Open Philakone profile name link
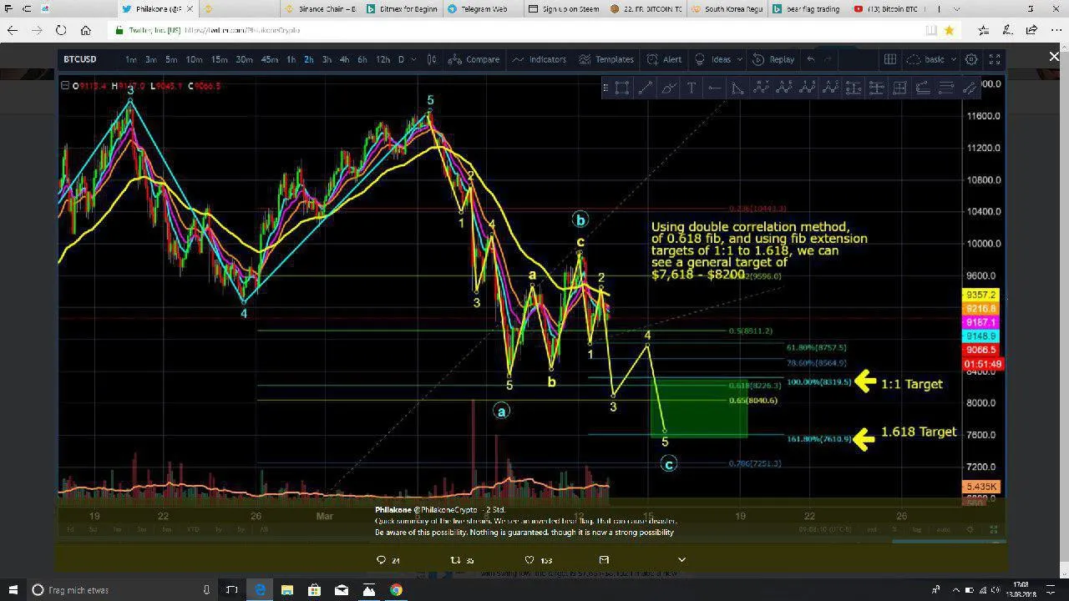Image resolution: width=1069 pixels, height=601 pixels. point(392,509)
